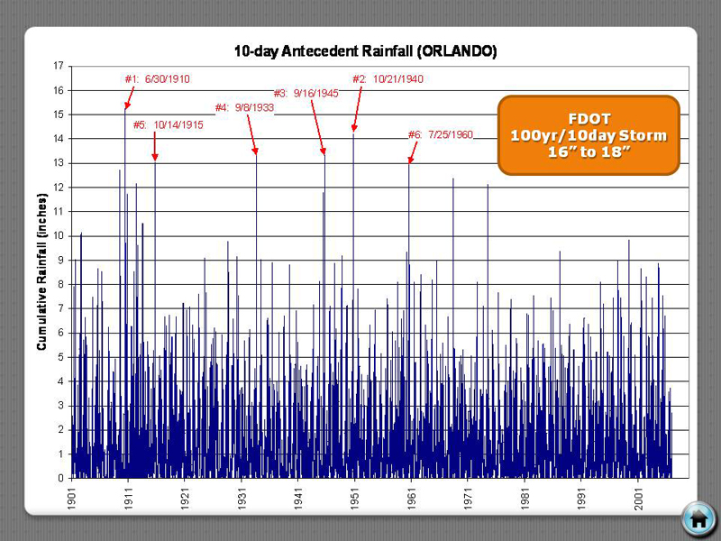Select the '#5: 10/14/1915' annotation label
The height and width of the screenshot is (541, 721).
168,125
